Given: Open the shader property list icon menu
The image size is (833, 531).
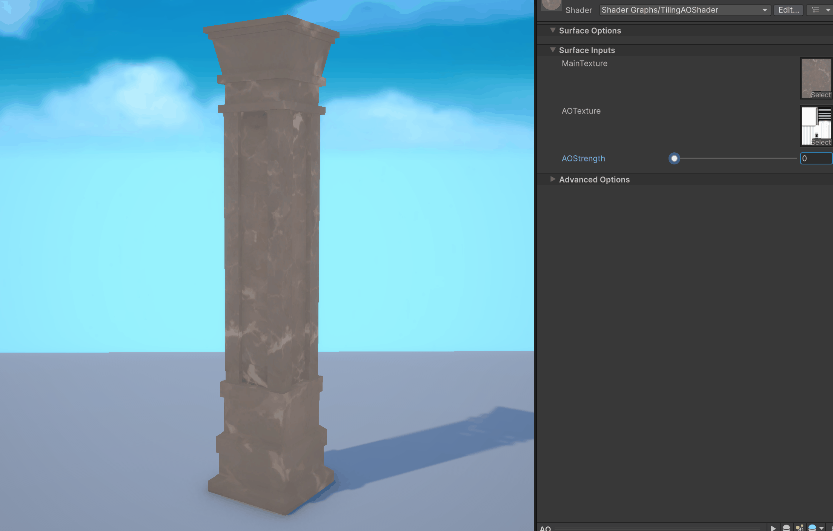Looking at the screenshot, I should 816,10.
